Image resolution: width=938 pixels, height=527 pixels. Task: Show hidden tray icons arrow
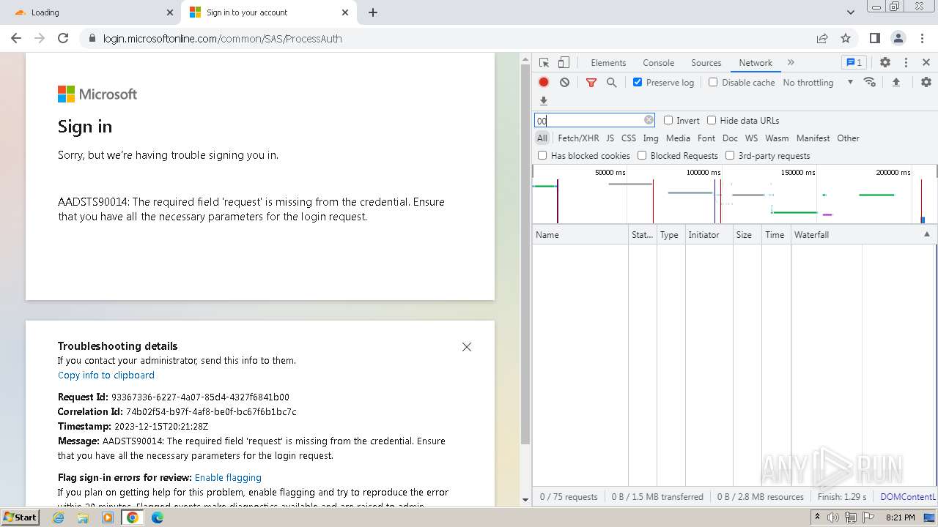click(818, 517)
